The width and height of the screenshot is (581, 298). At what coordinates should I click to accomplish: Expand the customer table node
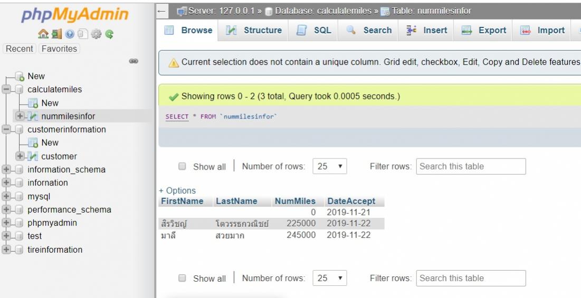click(20, 156)
